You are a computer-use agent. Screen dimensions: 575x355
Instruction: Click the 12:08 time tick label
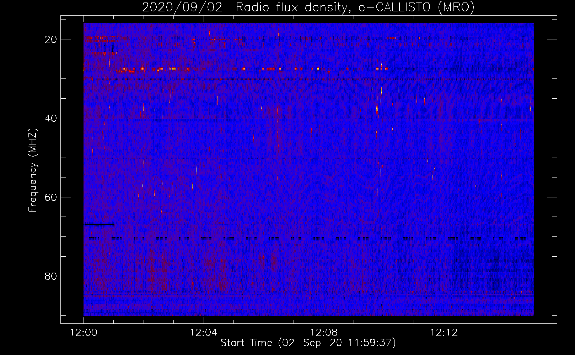(x=324, y=333)
